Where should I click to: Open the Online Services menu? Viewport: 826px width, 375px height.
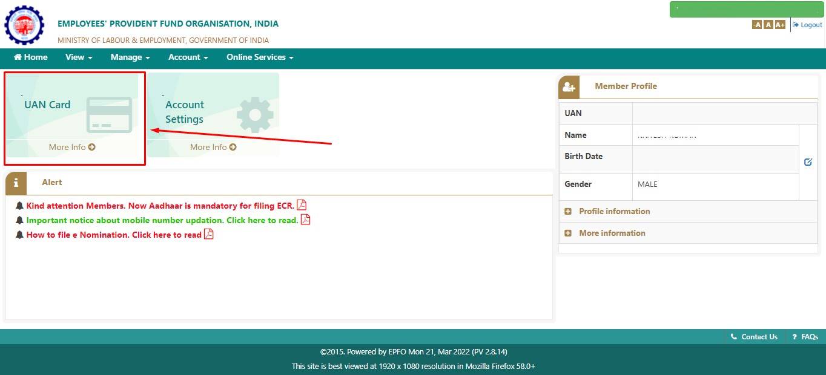(x=259, y=57)
